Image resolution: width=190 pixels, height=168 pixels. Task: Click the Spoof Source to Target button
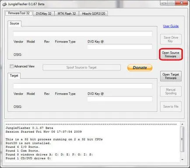81,67
